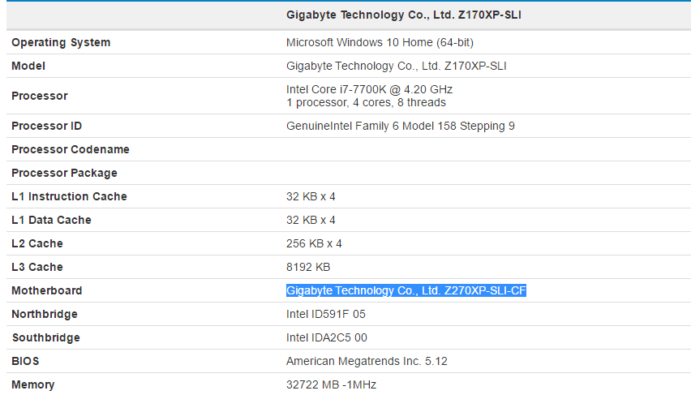Click the Memory value 32722 MB
This screenshot has width=691, height=395.
(331, 384)
